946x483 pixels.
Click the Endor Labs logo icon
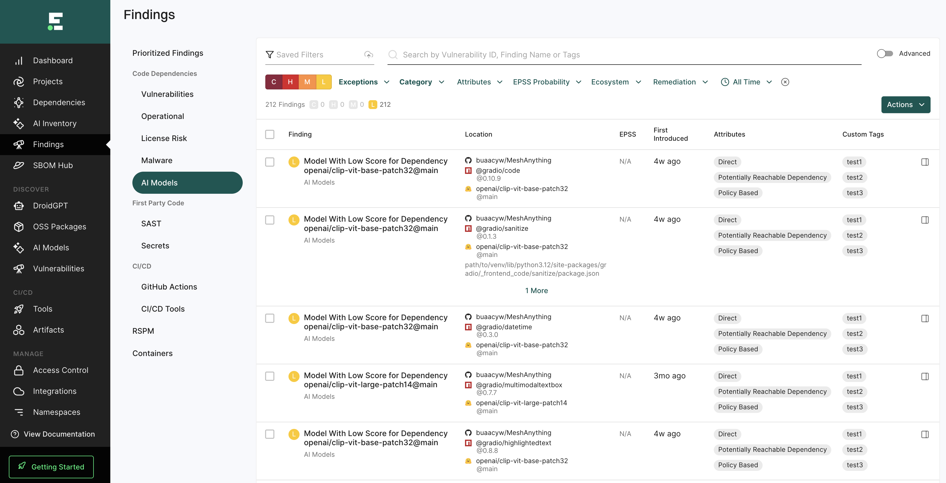click(x=55, y=21)
